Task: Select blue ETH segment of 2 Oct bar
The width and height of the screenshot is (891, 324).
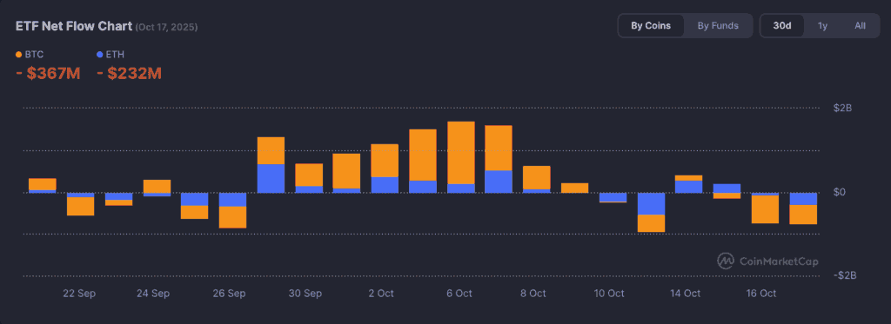Action: click(x=385, y=185)
